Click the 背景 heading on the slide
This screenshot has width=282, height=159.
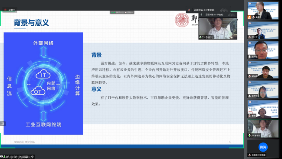point(97,55)
